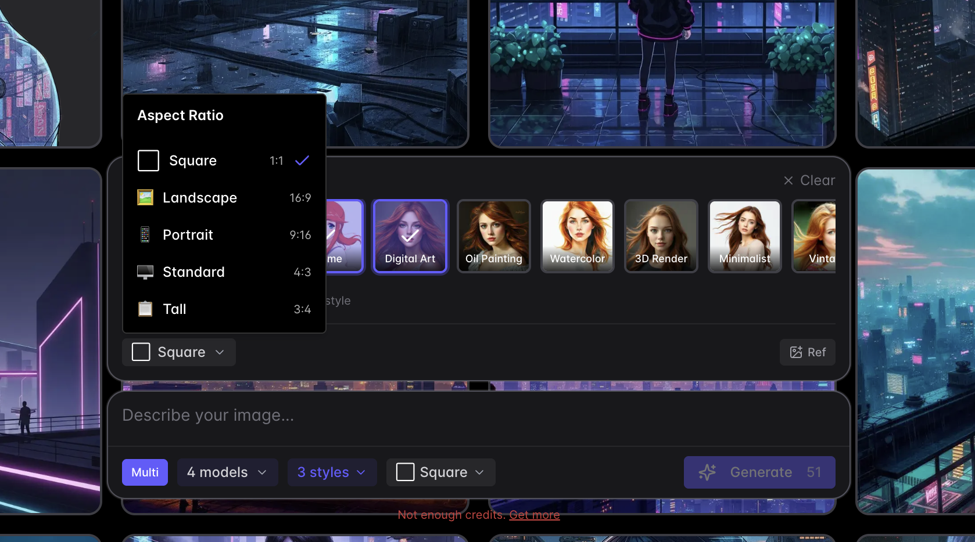Choose Tall 3:4 in the Aspect Ratio menu

tap(224, 309)
